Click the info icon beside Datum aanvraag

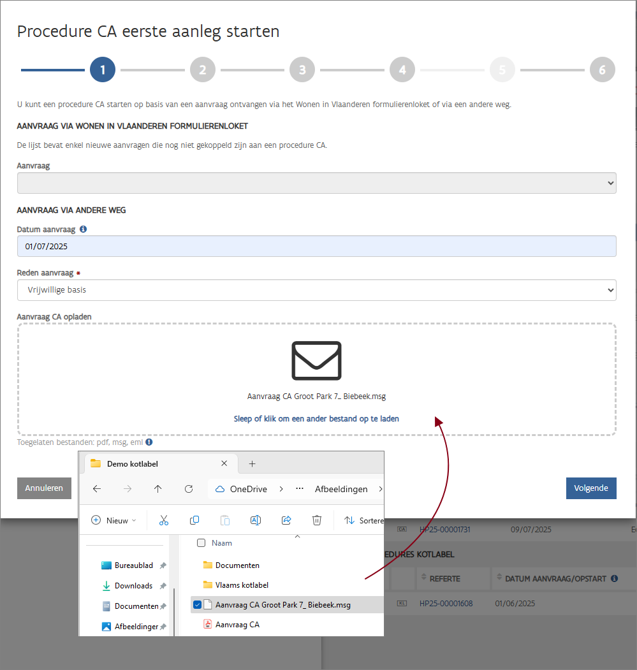(x=83, y=229)
